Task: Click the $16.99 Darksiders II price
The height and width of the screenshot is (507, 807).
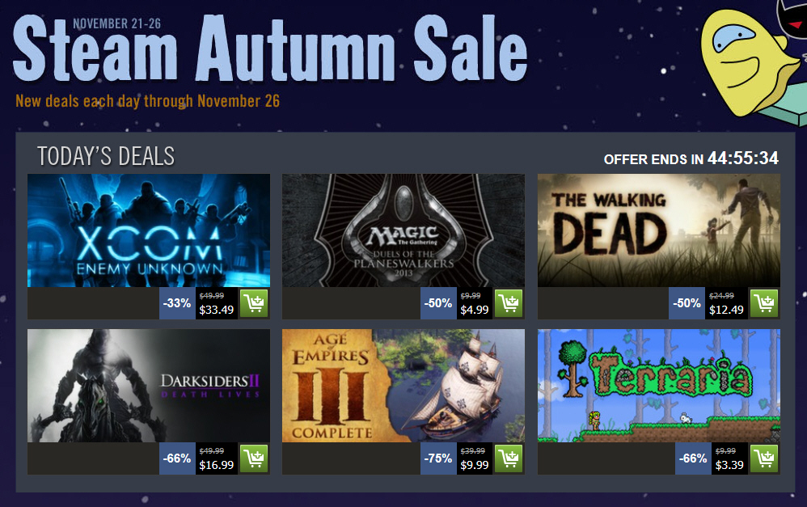Action: tap(216, 465)
